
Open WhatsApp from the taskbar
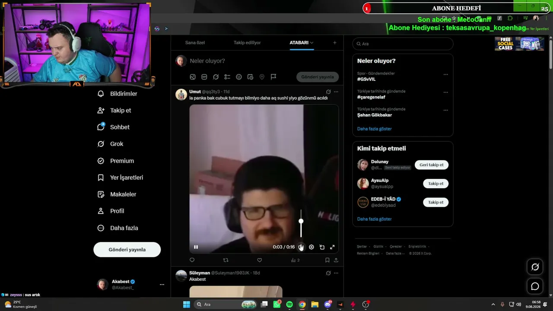(x=277, y=305)
